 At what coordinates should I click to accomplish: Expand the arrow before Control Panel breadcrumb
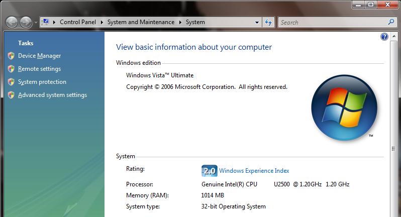pos(54,22)
